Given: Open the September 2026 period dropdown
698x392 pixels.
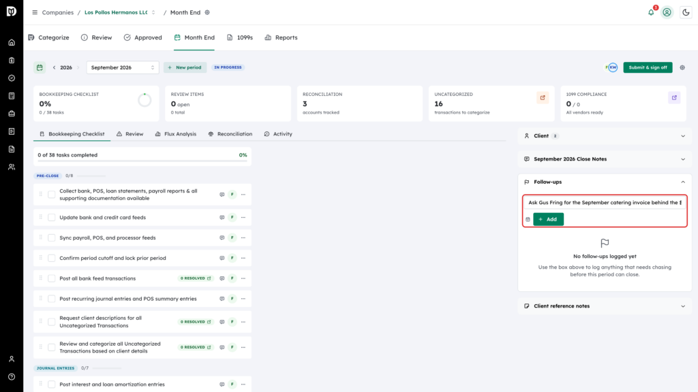Looking at the screenshot, I should pos(123,67).
